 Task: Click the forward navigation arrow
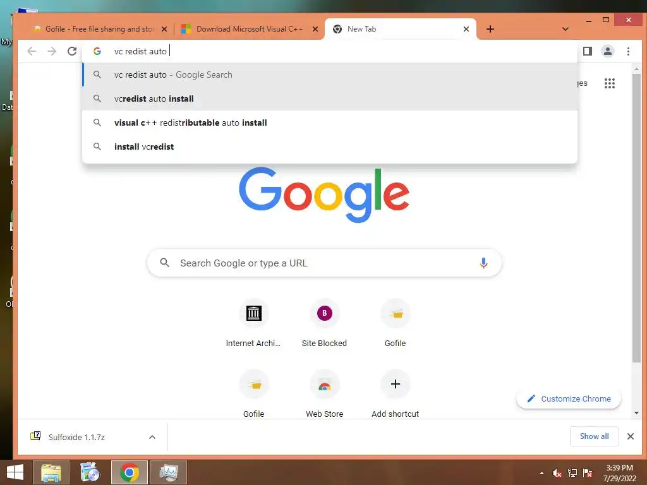(x=52, y=51)
